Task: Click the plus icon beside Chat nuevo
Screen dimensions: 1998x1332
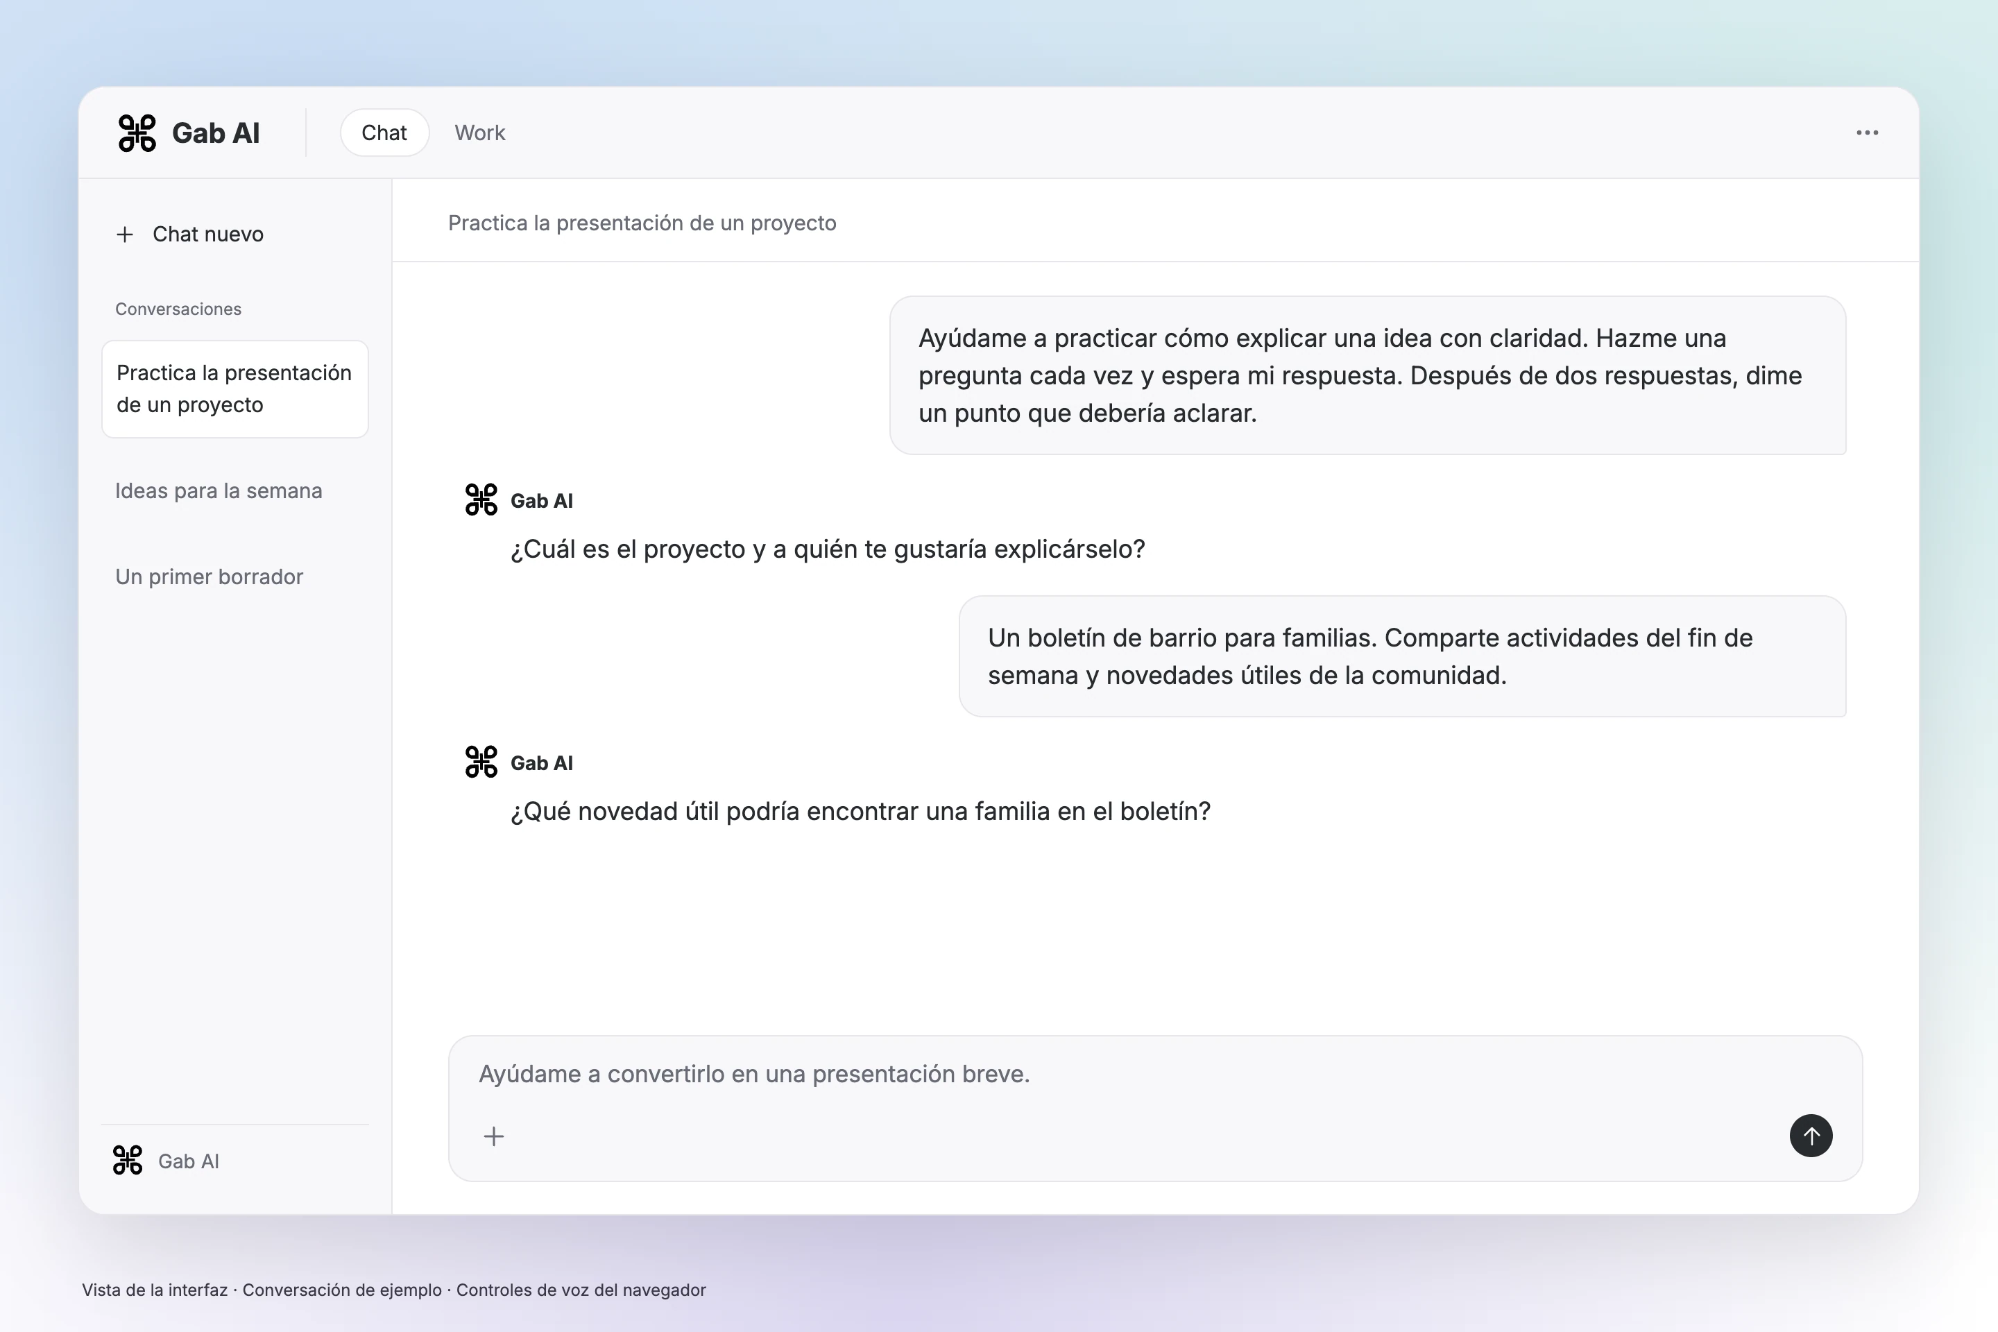Action: [x=125, y=234]
